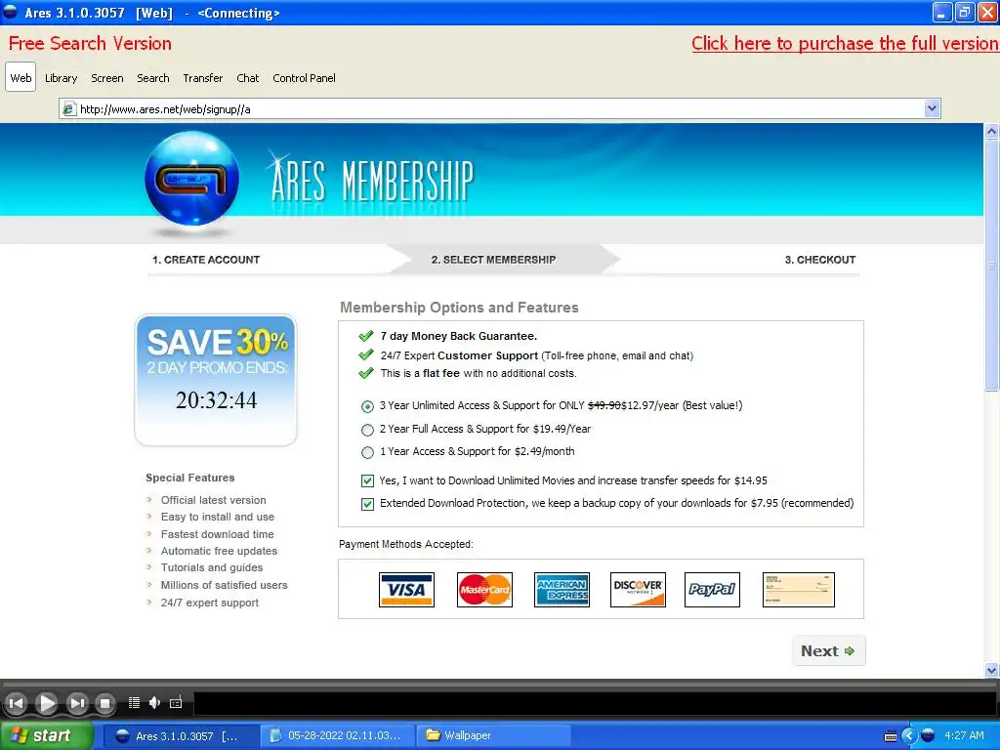Click 'Automatic free updates' text

point(219,551)
